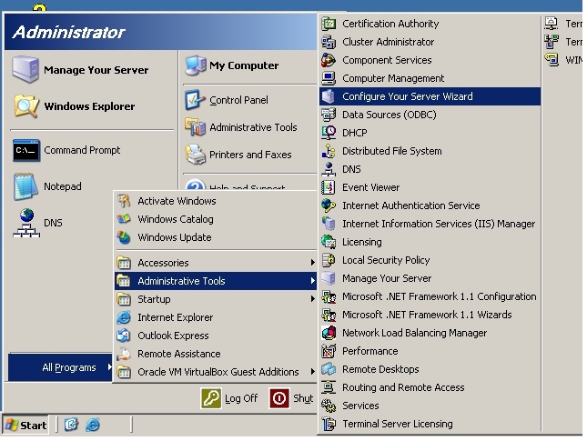Select Configure Your Server Wizard
This screenshot has width=587, height=441.
pyautogui.click(x=430, y=96)
